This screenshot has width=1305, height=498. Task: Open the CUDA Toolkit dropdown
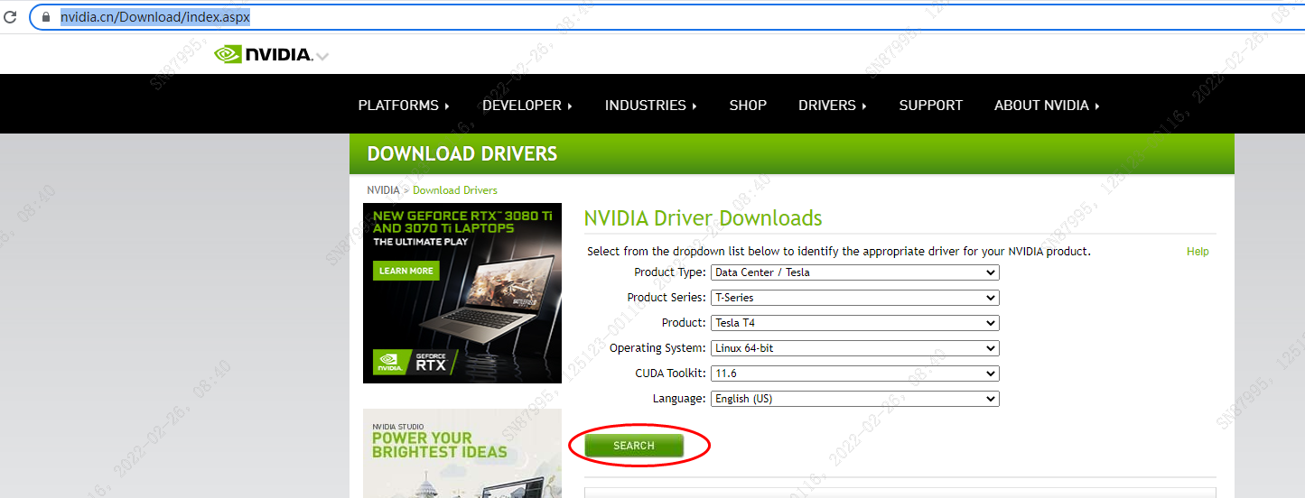855,373
